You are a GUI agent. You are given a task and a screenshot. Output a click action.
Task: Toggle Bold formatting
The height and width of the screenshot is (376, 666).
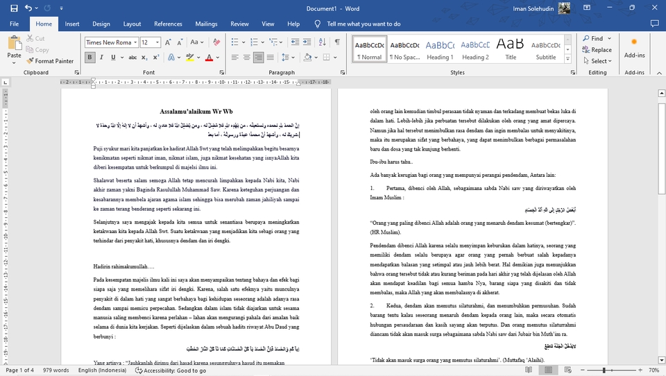pyautogui.click(x=89, y=58)
